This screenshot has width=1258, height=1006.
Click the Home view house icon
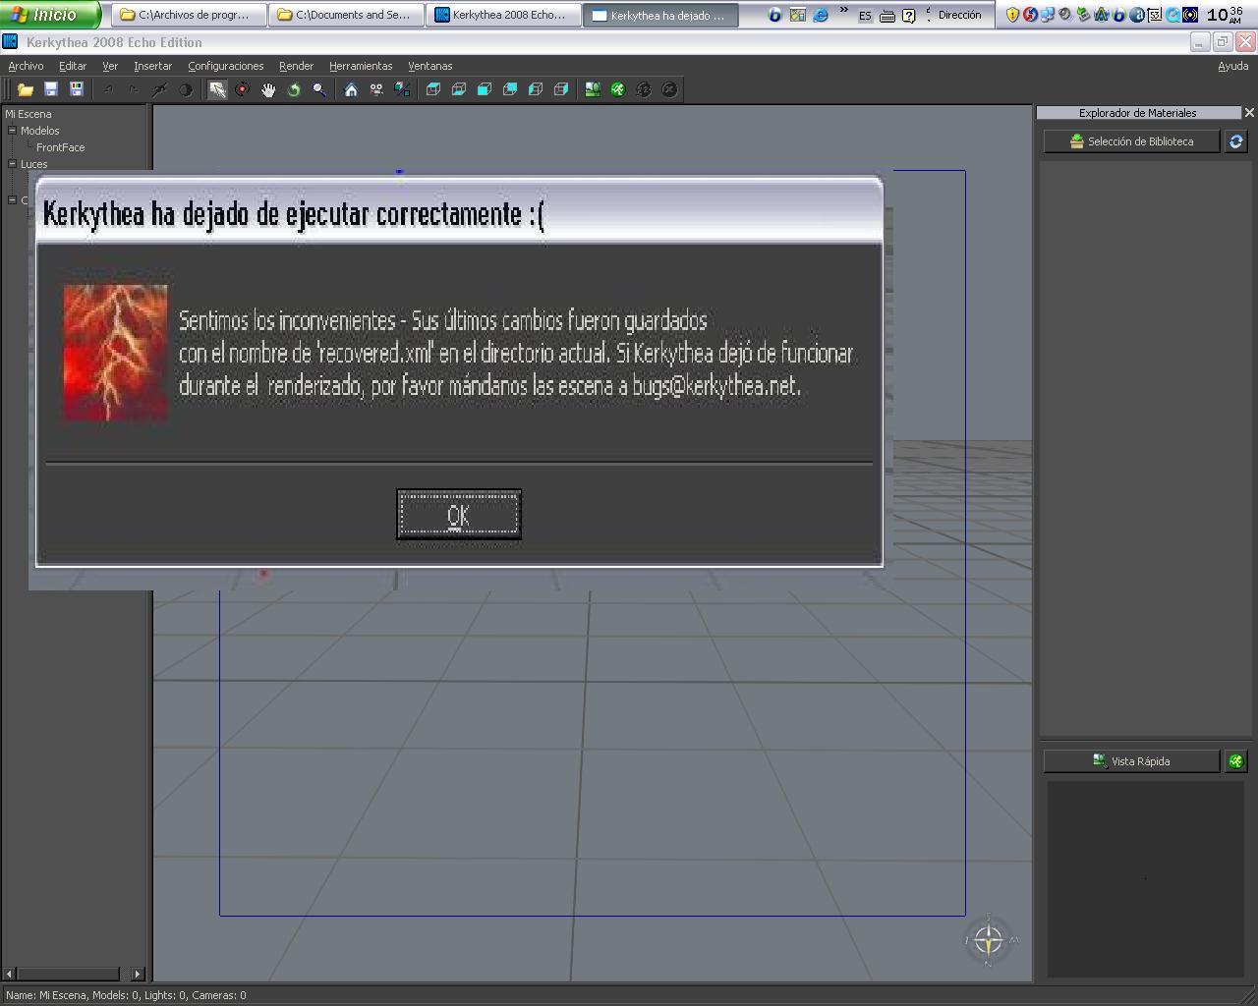tap(351, 89)
